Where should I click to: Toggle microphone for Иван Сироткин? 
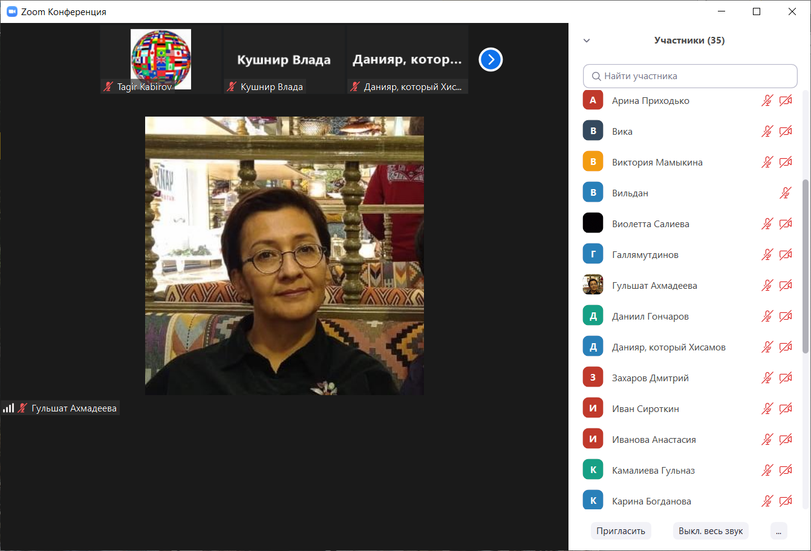(x=767, y=409)
